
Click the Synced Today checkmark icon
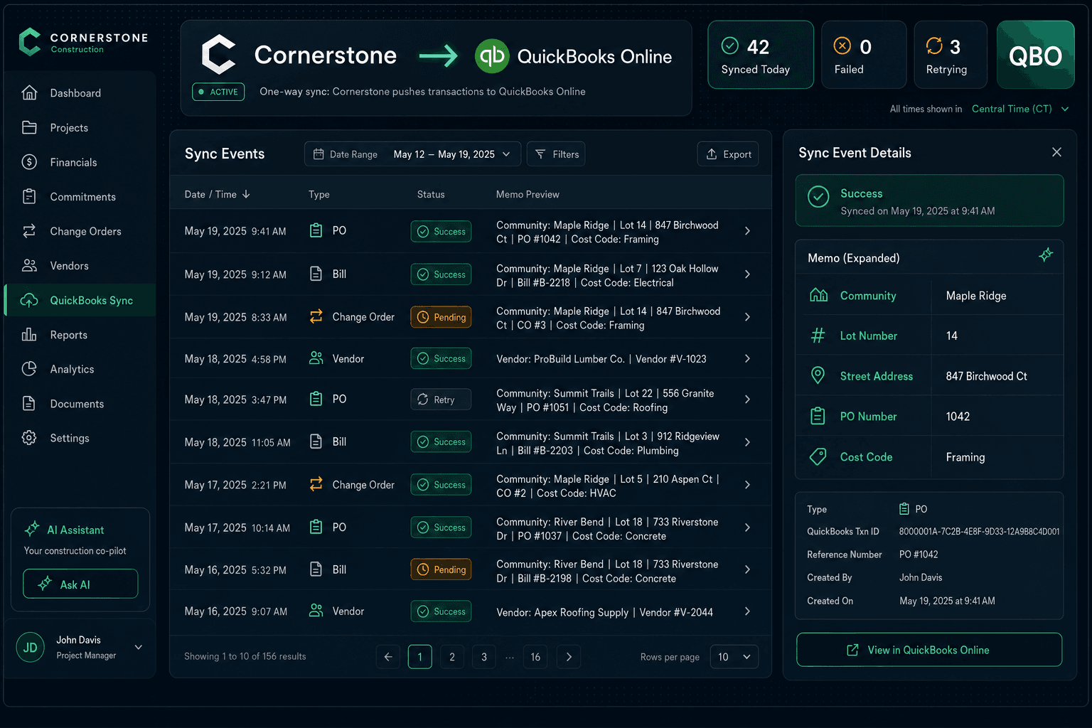pyautogui.click(x=730, y=46)
